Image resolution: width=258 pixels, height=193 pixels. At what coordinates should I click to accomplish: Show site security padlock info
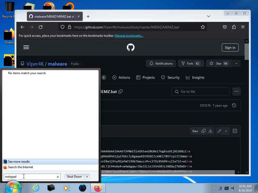pyautogui.click(x=70, y=27)
